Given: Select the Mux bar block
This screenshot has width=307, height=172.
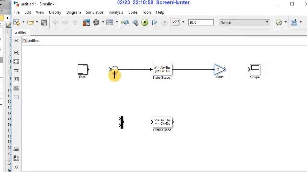Looking at the screenshot, I should [x=122, y=122].
